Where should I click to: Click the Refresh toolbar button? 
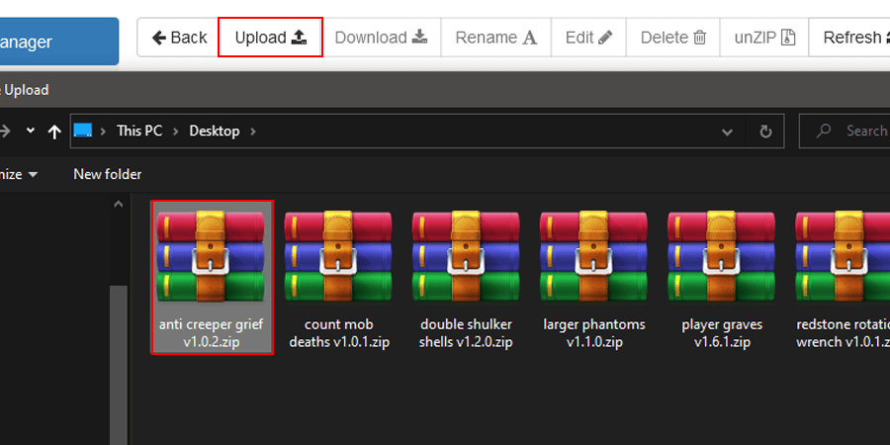[849, 38]
